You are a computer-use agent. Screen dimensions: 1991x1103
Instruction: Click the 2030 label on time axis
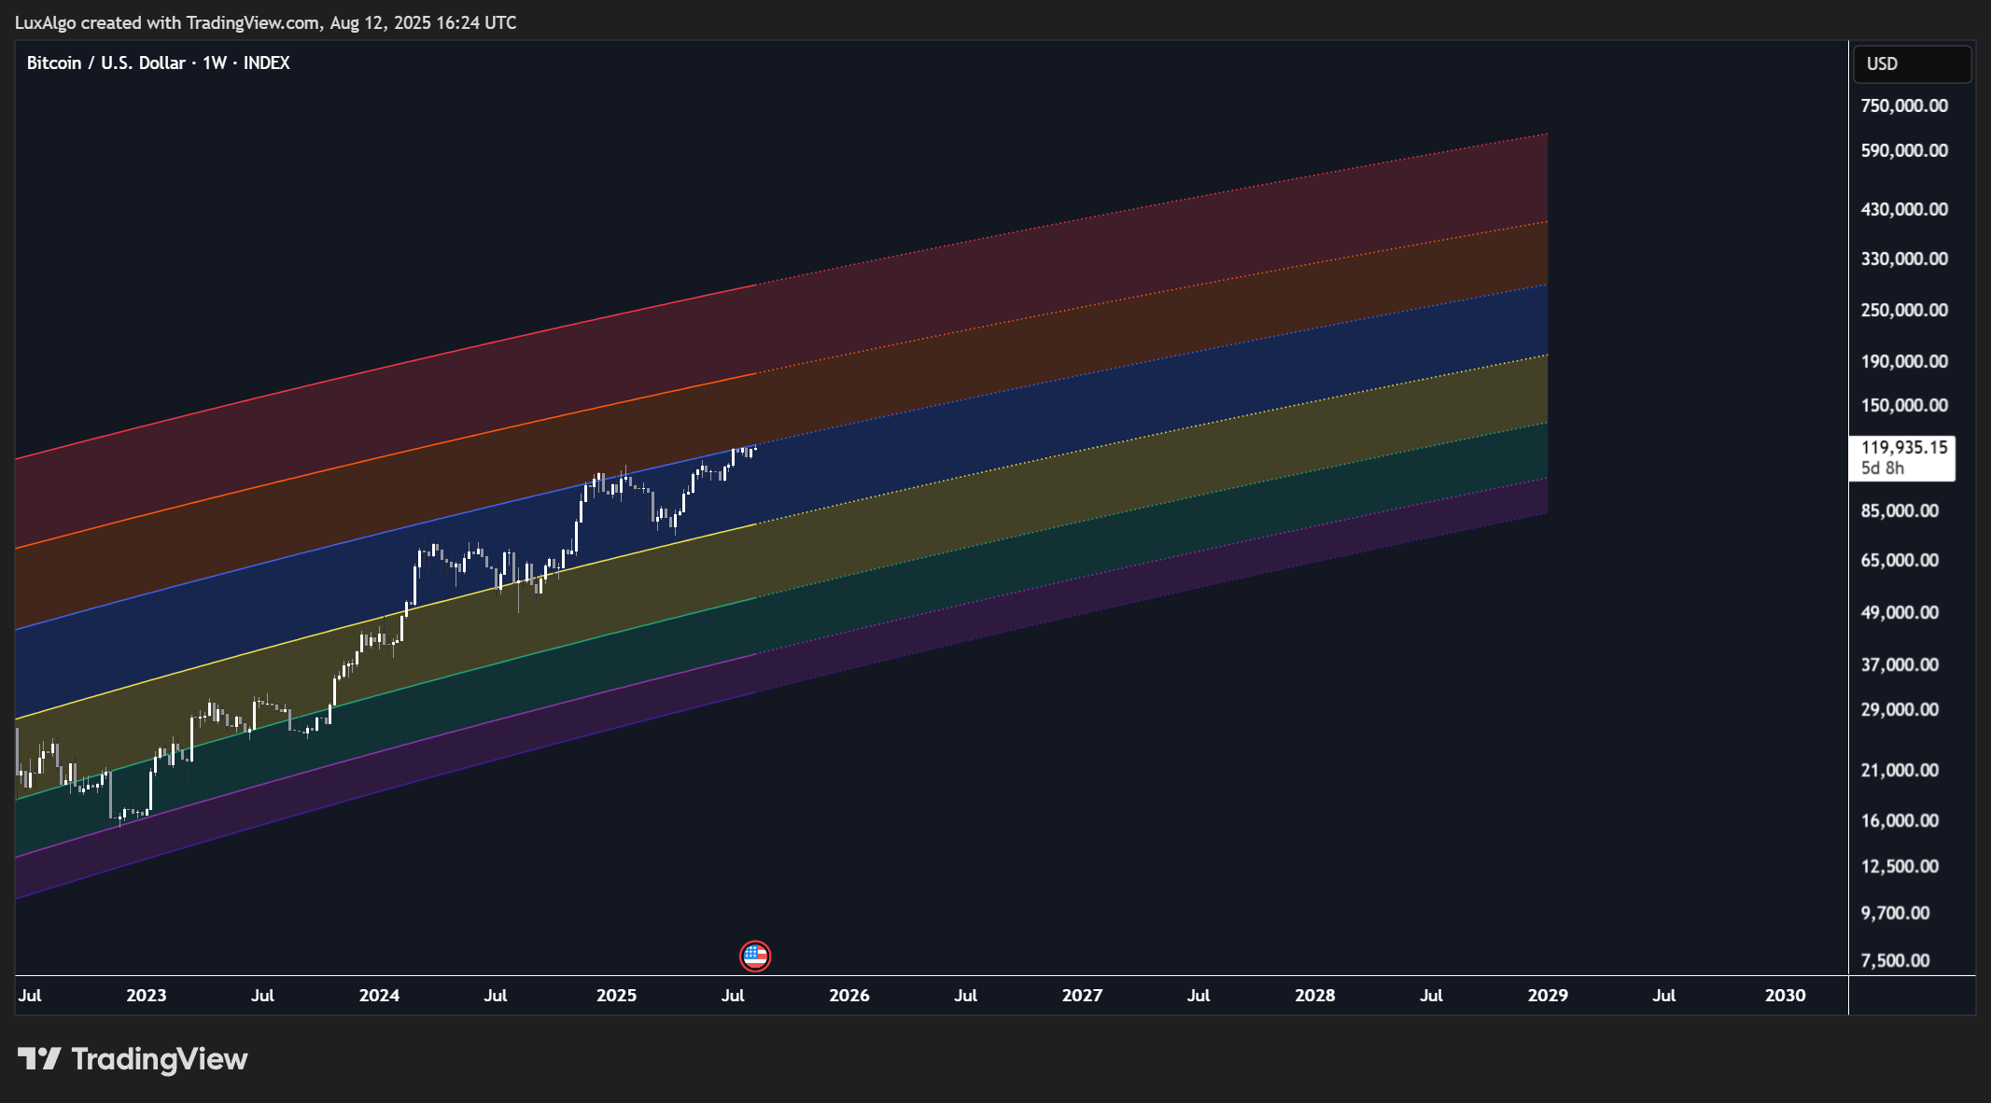1786,996
